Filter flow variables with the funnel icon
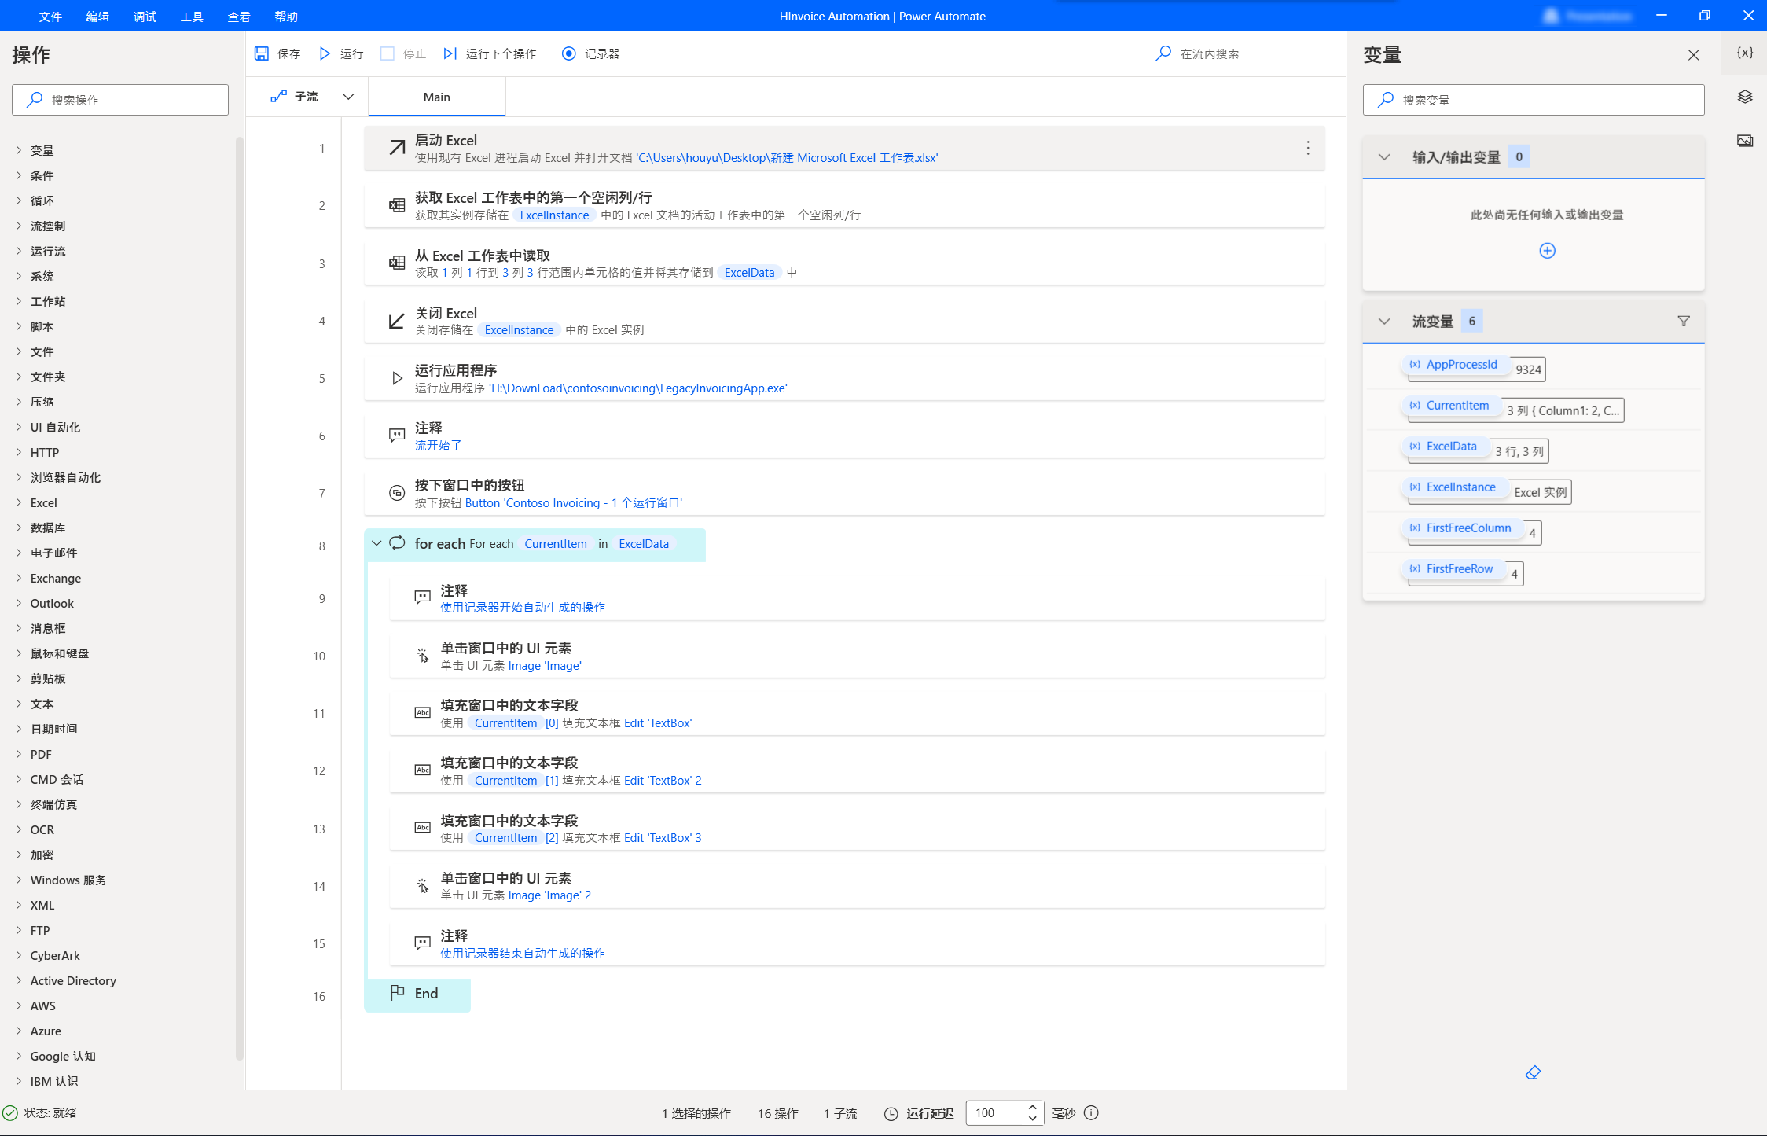Image resolution: width=1767 pixels, height=1136 pixels. tap(1684, 321)
